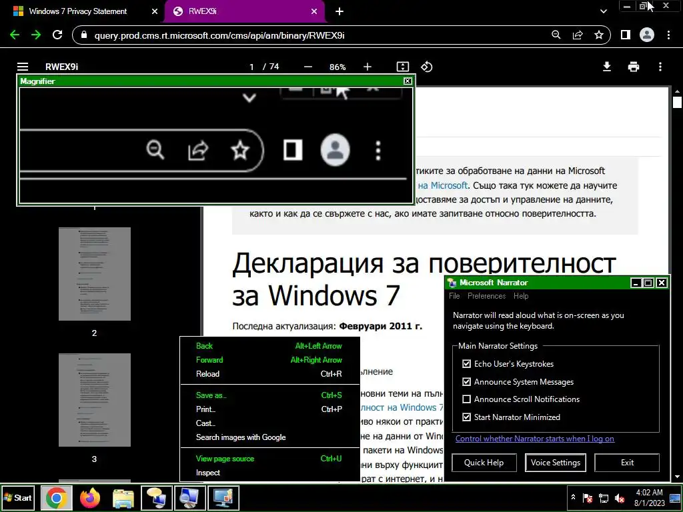The height and width of the screenshot is (512, 683).
Task: Choose Print... in context menu
Action: click(269, 409)
